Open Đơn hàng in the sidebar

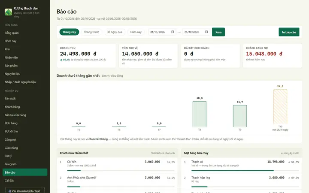point(24,123)
